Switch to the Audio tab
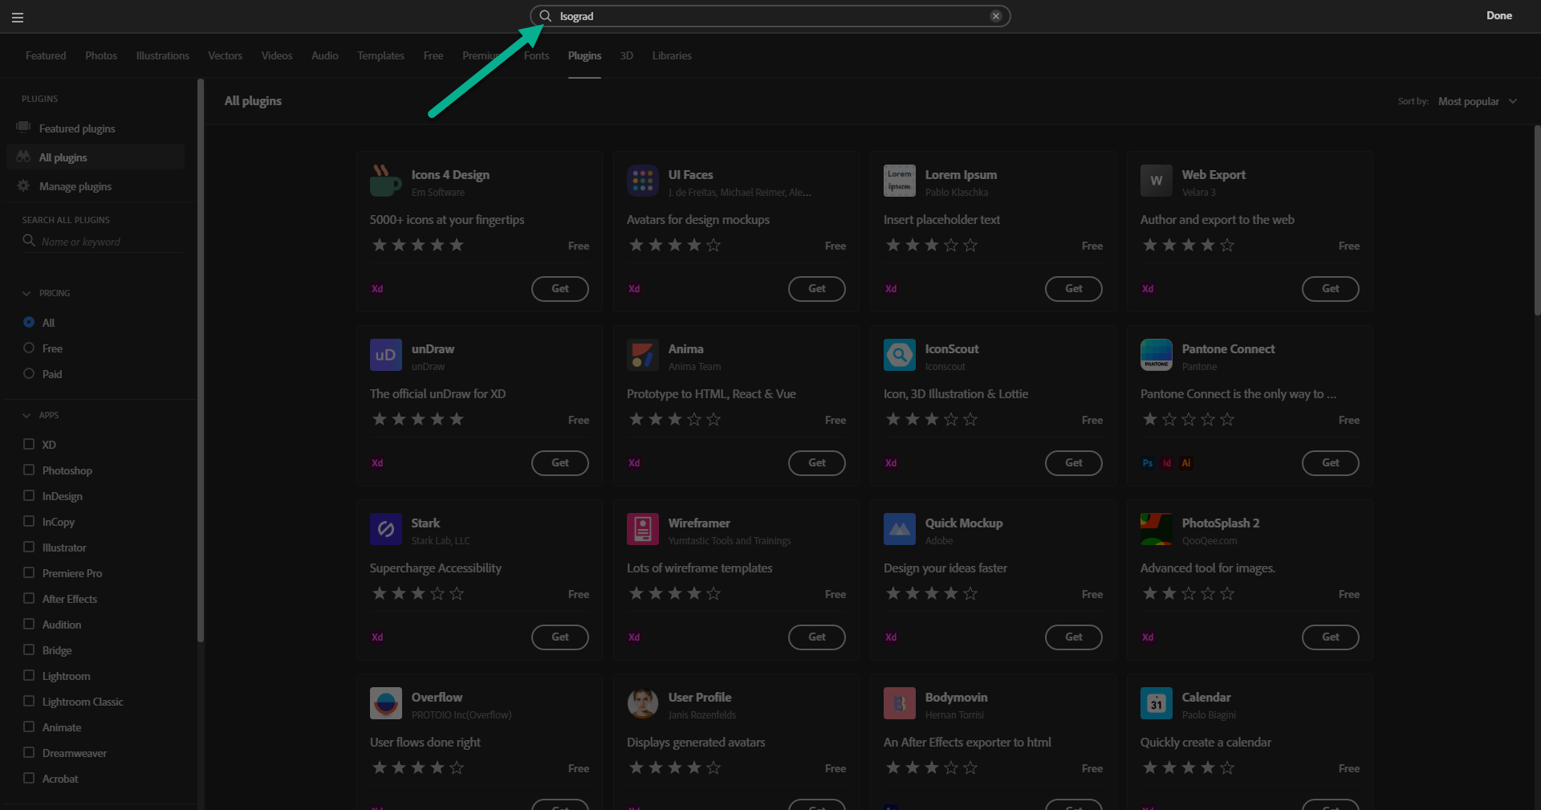The width and height of the screenshot is (1541, 810). pyautogui.click(x=325, y=55)
